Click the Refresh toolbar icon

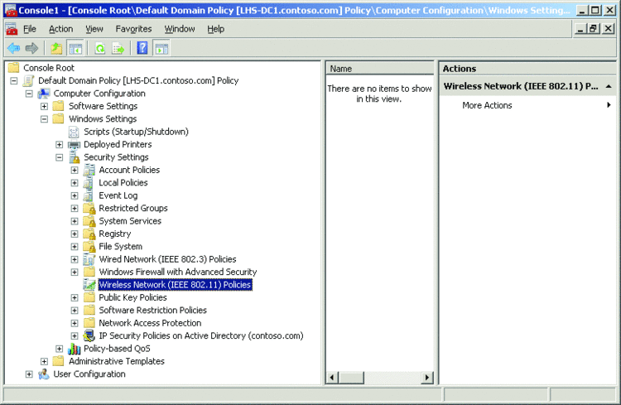pos(100,48)
